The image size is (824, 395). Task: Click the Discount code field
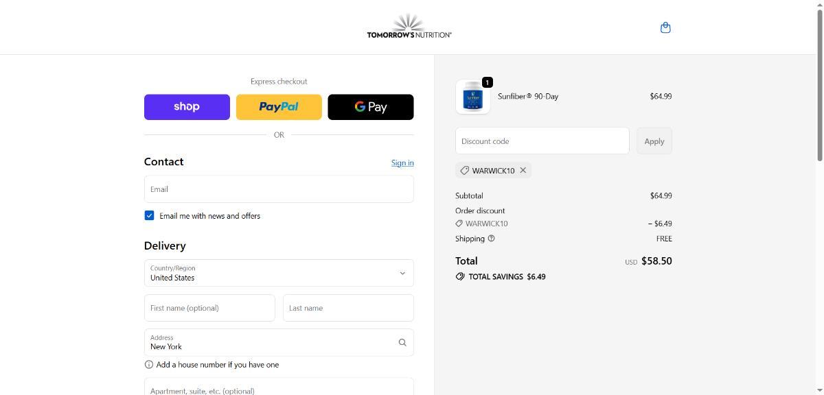click(542, 141)
